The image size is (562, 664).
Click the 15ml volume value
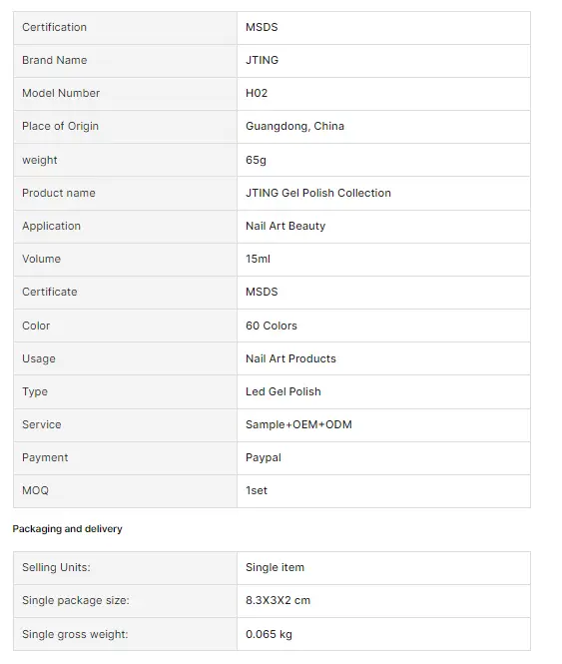258,260
